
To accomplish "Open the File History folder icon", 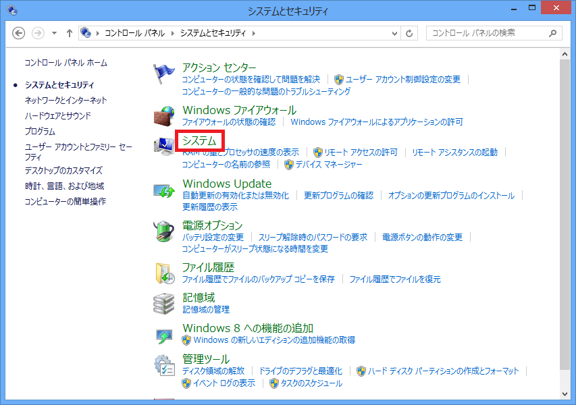I will (x=165, y=273).
